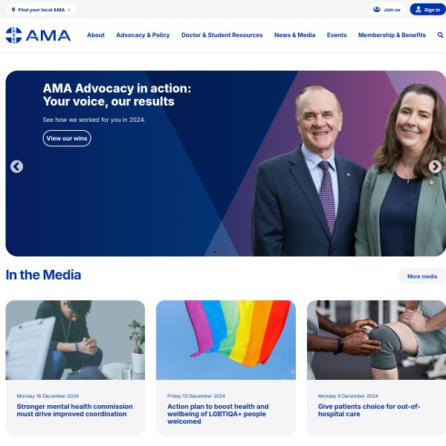Click the Join us people icon
Viewport: 446px width, 446px height.
(x=377, y=10)
